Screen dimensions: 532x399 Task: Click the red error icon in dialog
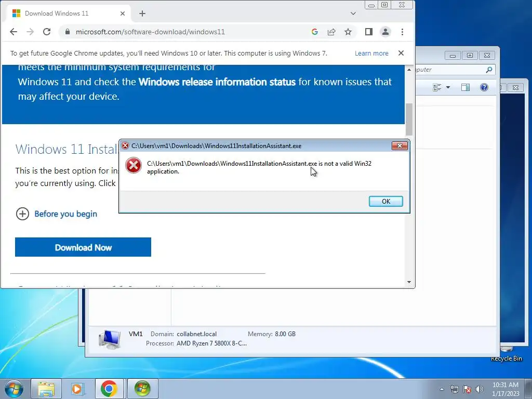[134, 166]
